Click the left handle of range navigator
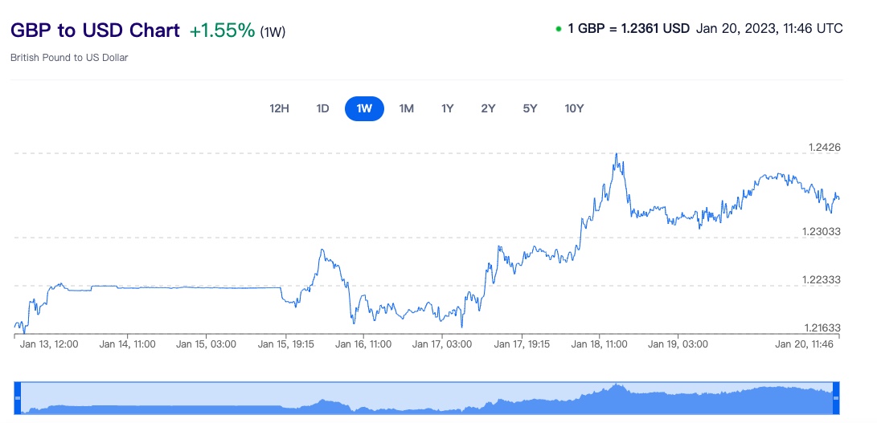The image size is (877, 423). pos(18,398)
